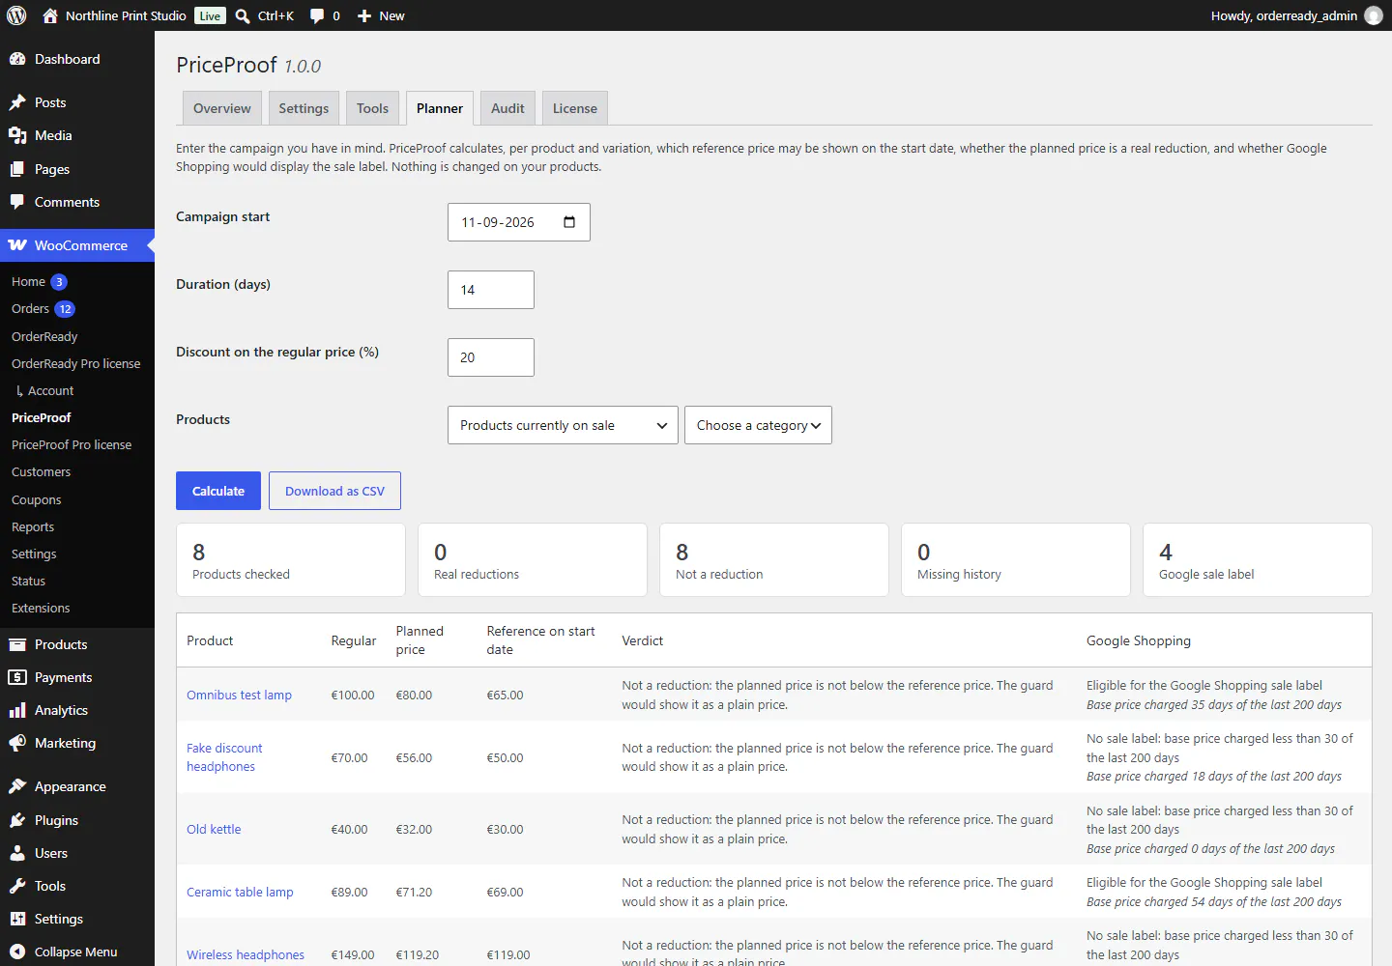The width and height of the screenshot is (1392, 966).
Task: Open the comments bubble icon in admin bar
Action: point(317,15)
